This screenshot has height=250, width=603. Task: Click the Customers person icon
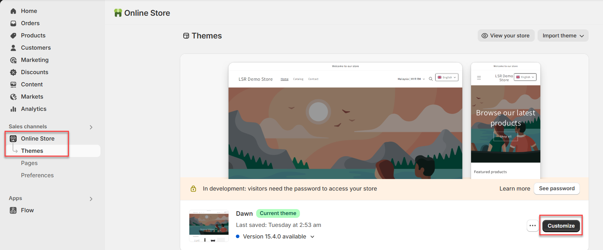(x=13, y=48)
